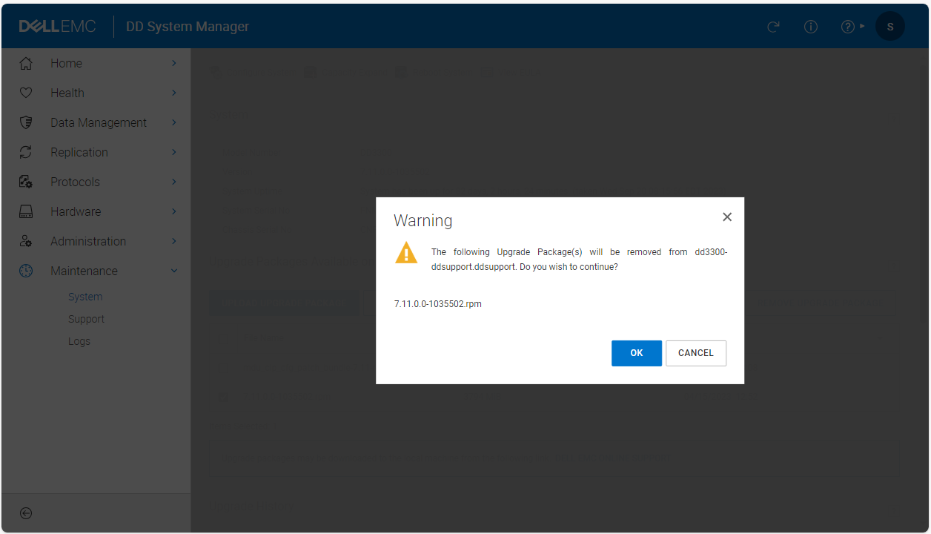Click the Replication sync icon
The width and height of the screenshot is (931, 534).
click(27, 152)
